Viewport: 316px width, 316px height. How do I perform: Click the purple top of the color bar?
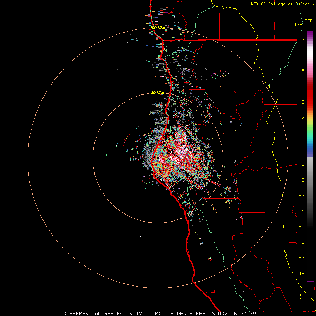coord(310,34)
